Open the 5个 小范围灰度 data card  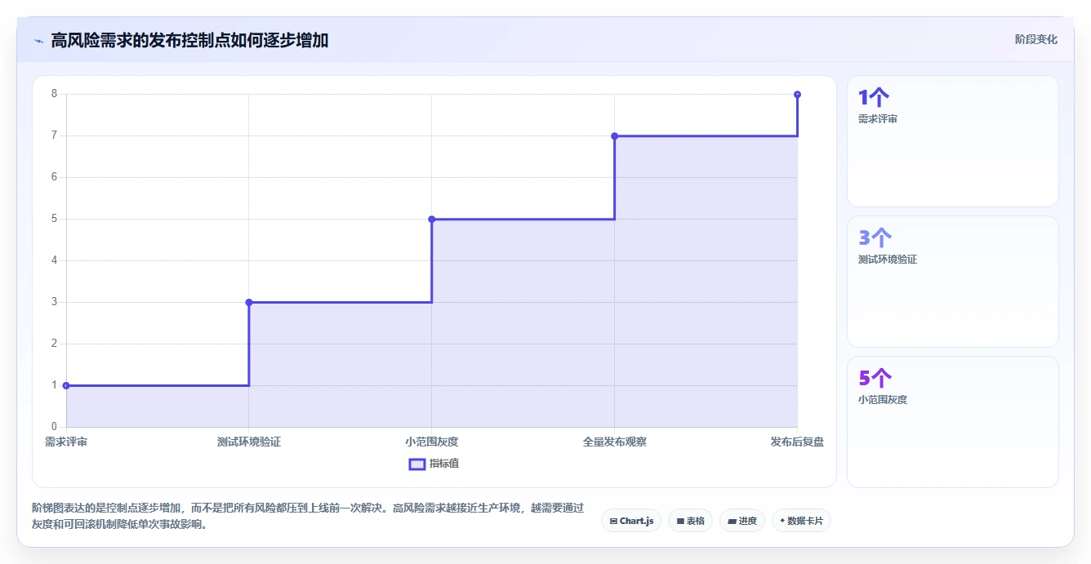tap(953, 422)
